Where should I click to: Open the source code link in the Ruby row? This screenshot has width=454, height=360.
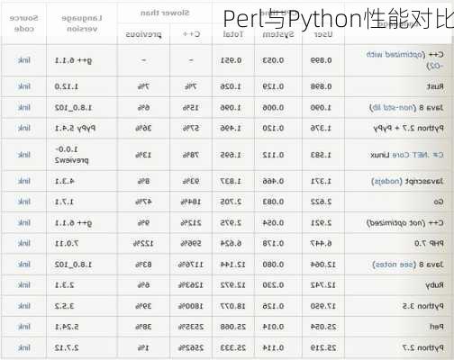tap(24, 284)
